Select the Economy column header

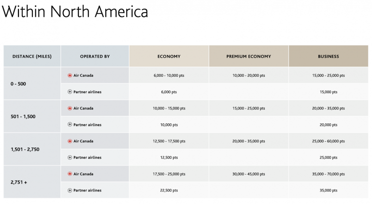169,56
